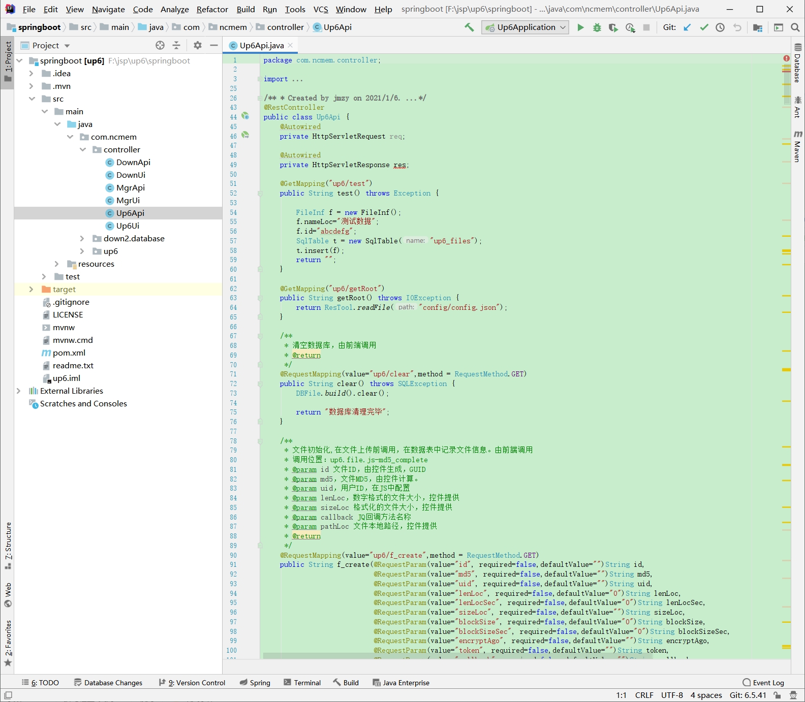Click locate current file target icon

160,45
